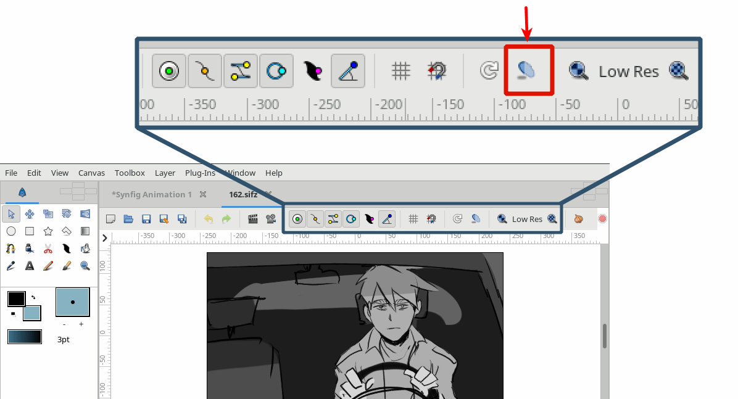Toggle tangent handles in the small canvas toolbar
The height and width of the screenshot is (399, 738).
tap(333, 219)
